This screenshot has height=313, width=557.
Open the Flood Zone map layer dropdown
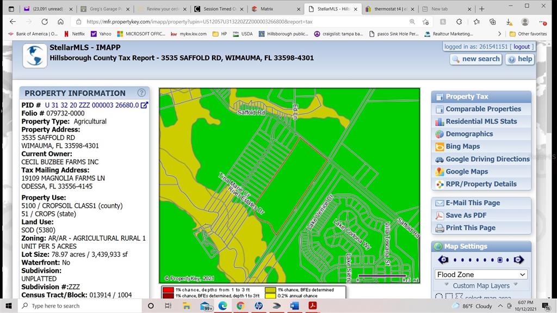(481, 274)
